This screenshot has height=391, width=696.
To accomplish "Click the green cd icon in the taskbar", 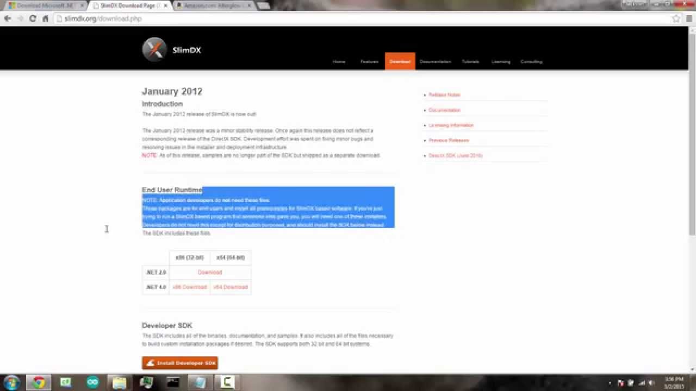I will point(65,382).
